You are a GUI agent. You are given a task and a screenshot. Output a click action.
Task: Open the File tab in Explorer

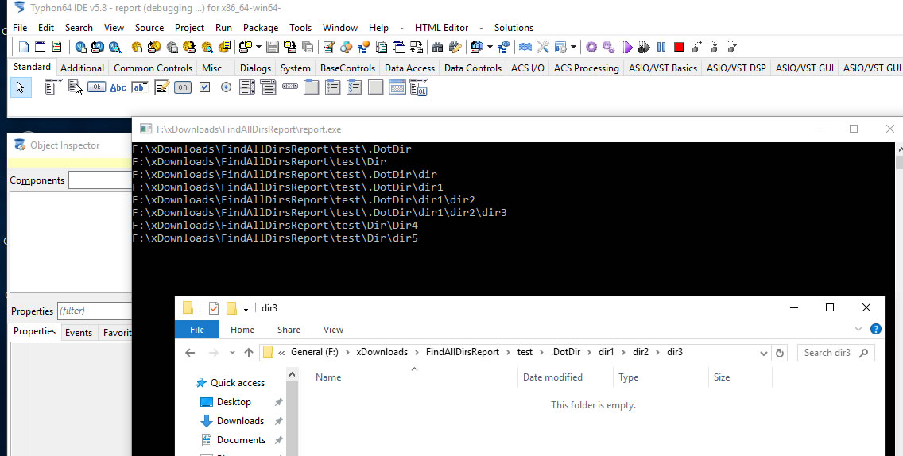pos(197,330)
